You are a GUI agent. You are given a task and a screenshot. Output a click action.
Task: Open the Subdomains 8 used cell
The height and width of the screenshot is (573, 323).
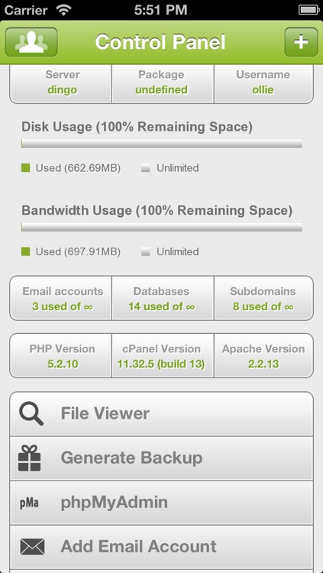(x=263, y=298)
